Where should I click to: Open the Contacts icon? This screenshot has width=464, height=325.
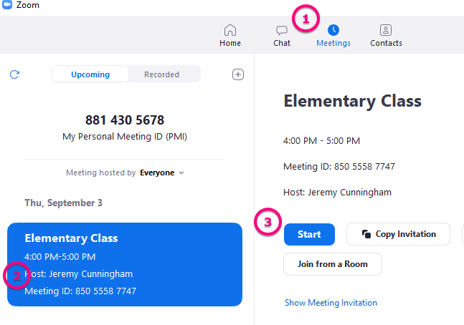pos(386,30)
